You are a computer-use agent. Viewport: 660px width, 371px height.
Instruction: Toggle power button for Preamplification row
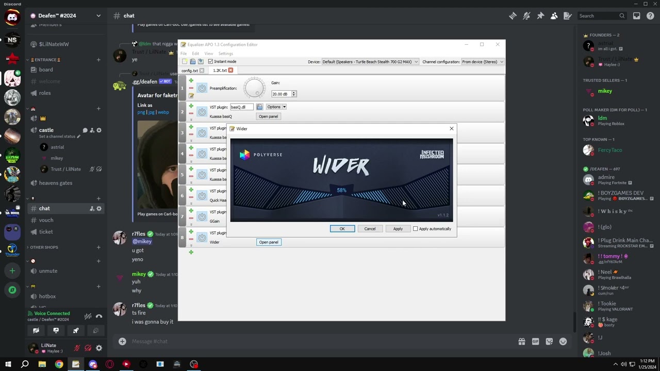click(x=202, y=88)
